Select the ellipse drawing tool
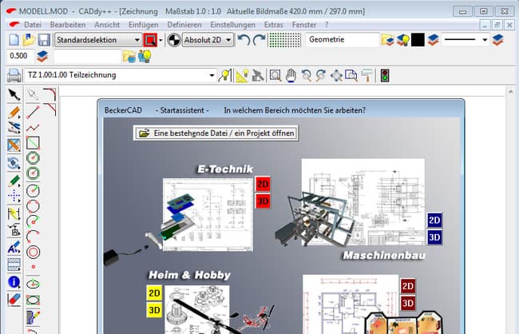This screenshot has height=334, width=519. pyautogui.click(x=33, y=284)
